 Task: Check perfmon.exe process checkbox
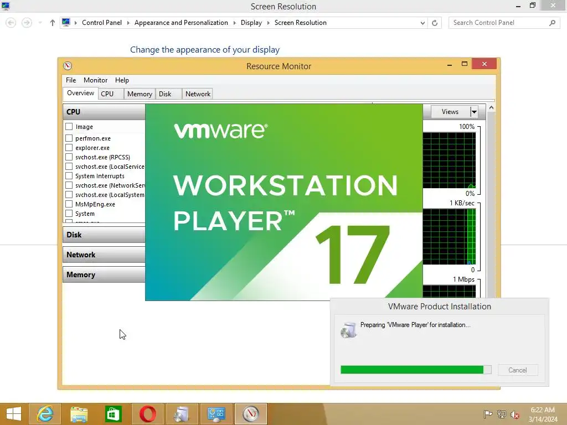pyautogui.click(x=69, y=138)
